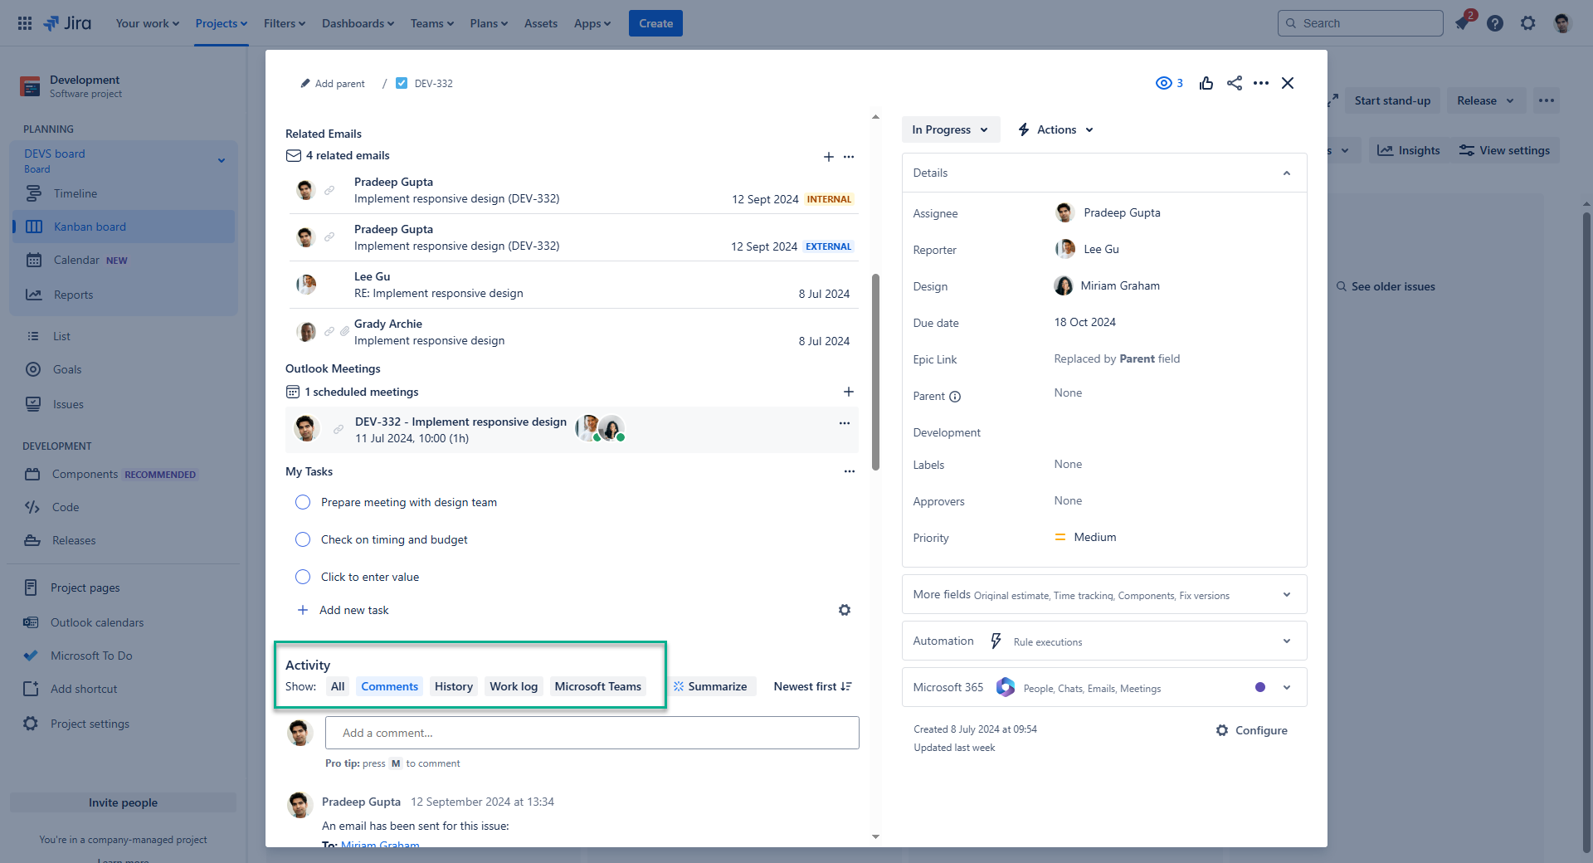Expand the Automation rule executions panel
This screenshot has width=1593, height=863.
pos(1286,641)
